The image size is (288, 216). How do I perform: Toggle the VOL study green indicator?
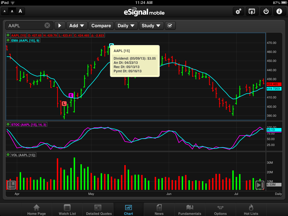tap(8, 155)
